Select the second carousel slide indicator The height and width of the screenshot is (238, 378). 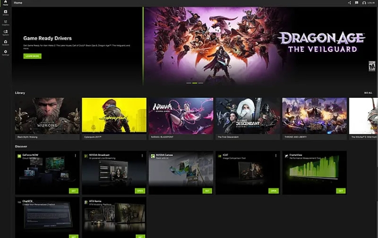coord(195,83)
